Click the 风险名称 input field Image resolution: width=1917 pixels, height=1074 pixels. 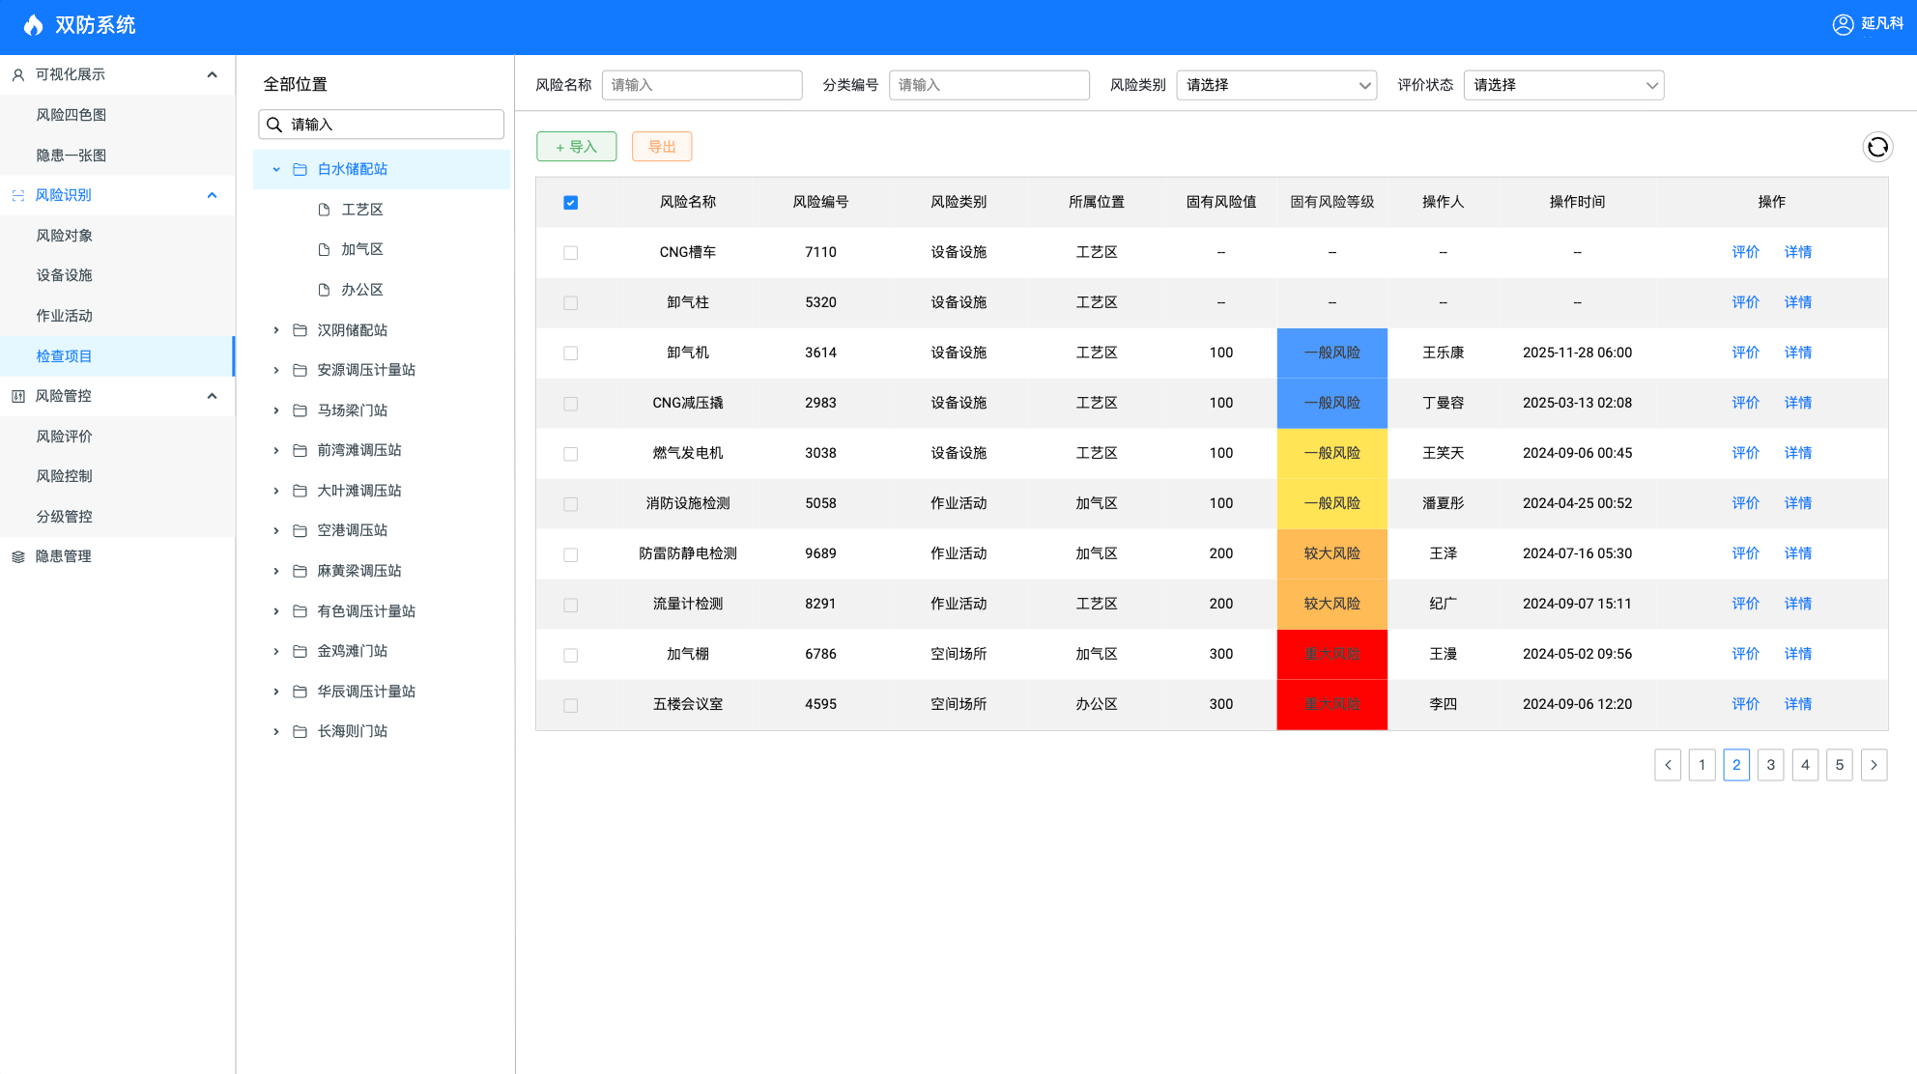click(x=701, y=85)
